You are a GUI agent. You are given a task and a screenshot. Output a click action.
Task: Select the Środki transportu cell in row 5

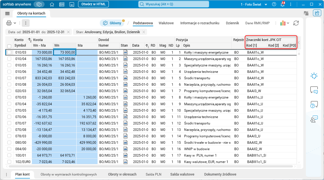pos(207,78)
